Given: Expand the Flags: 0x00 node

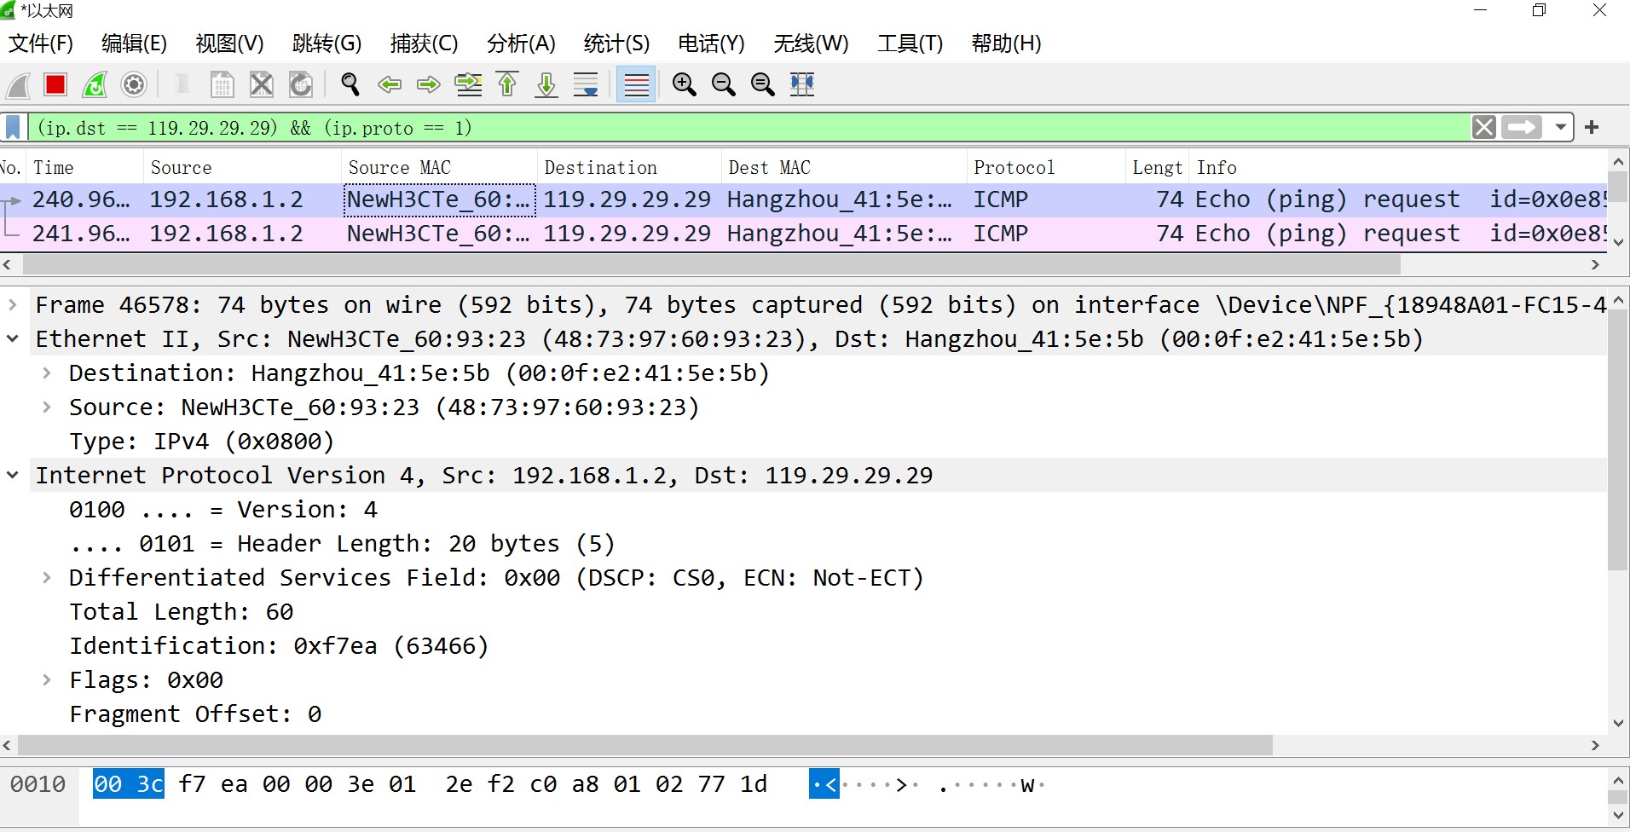Looking at the screenshot, I should pos(47,679).
